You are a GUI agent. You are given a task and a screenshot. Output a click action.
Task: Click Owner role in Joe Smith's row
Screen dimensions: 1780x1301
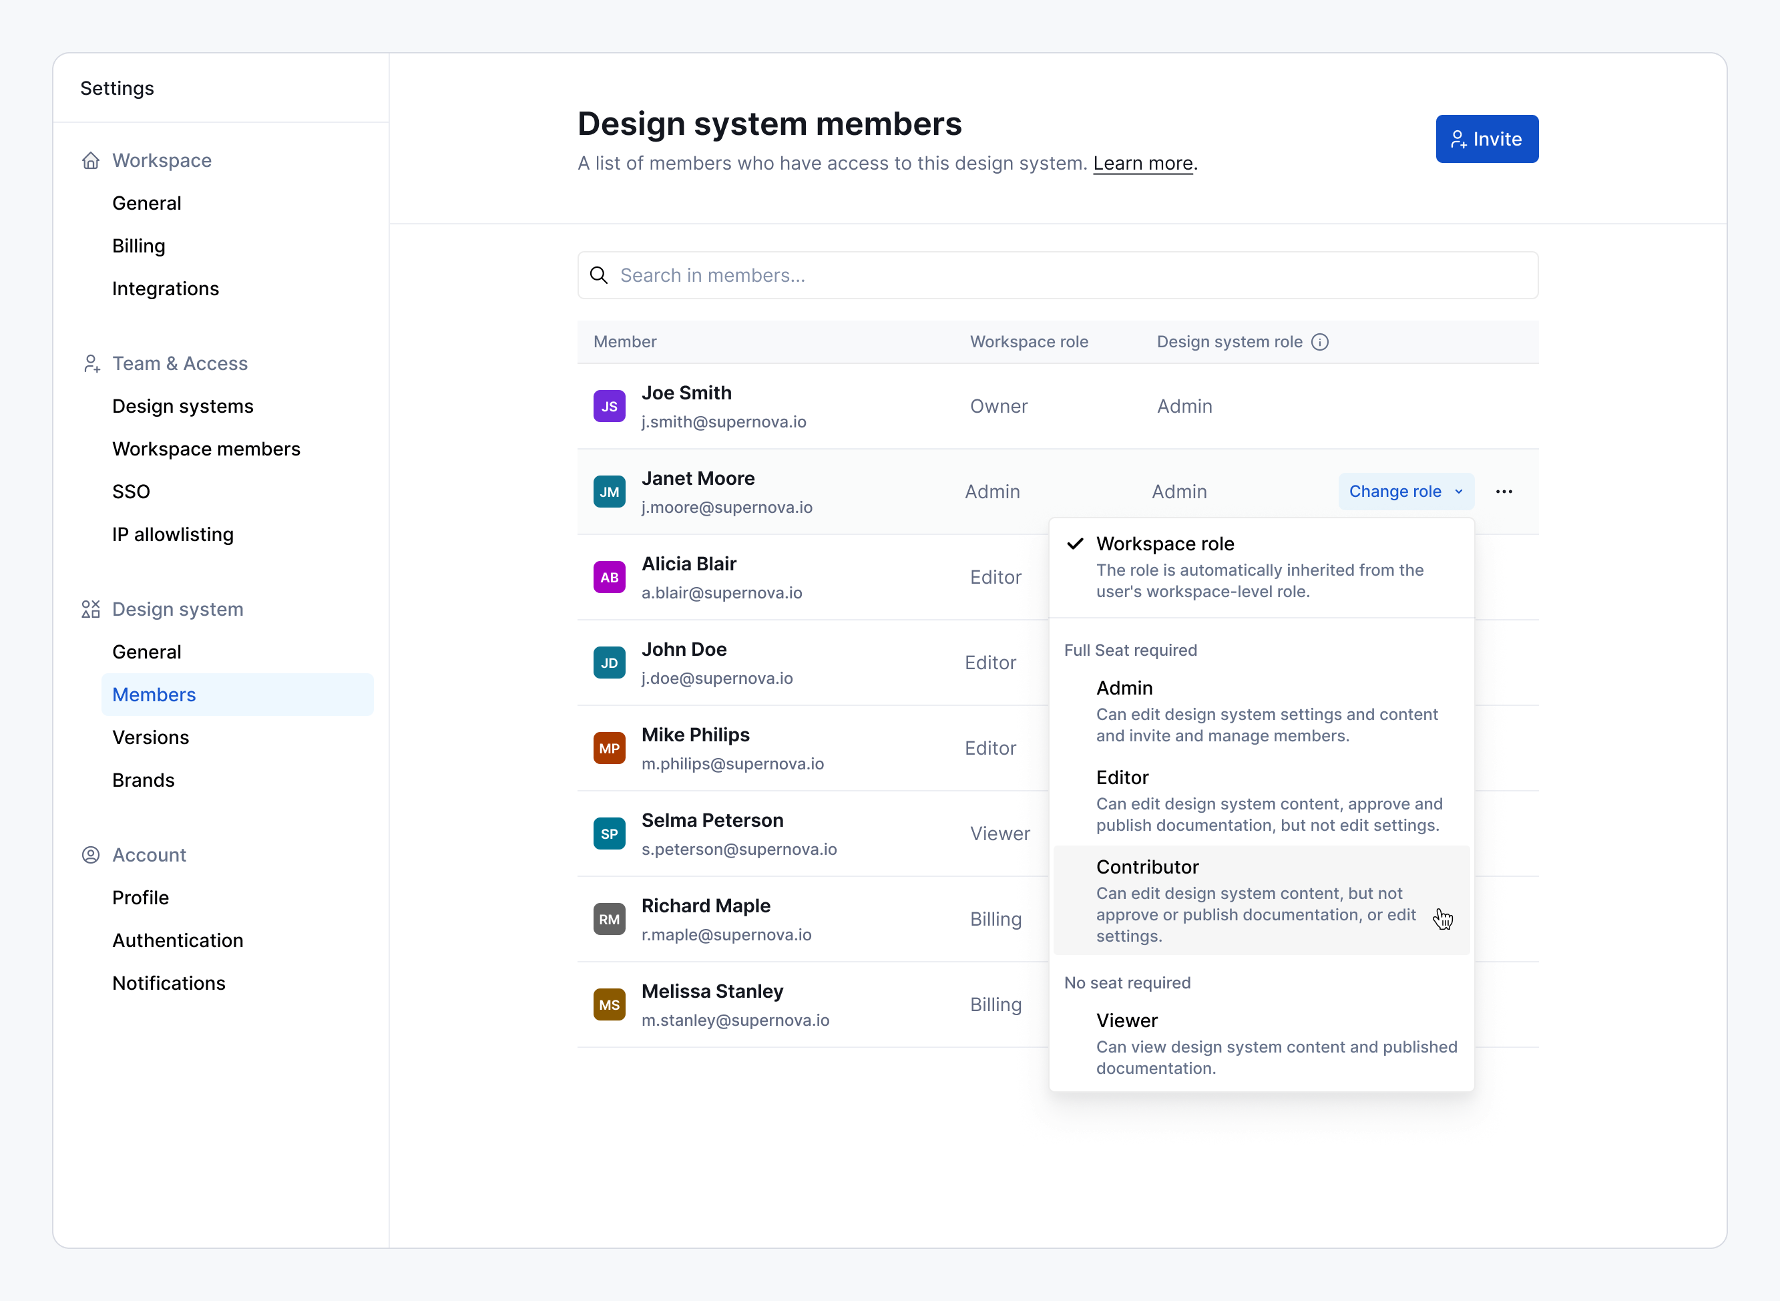[x=999, y=406]
